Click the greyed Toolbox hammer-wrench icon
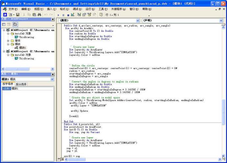227x163 pixels. point(94,15)
